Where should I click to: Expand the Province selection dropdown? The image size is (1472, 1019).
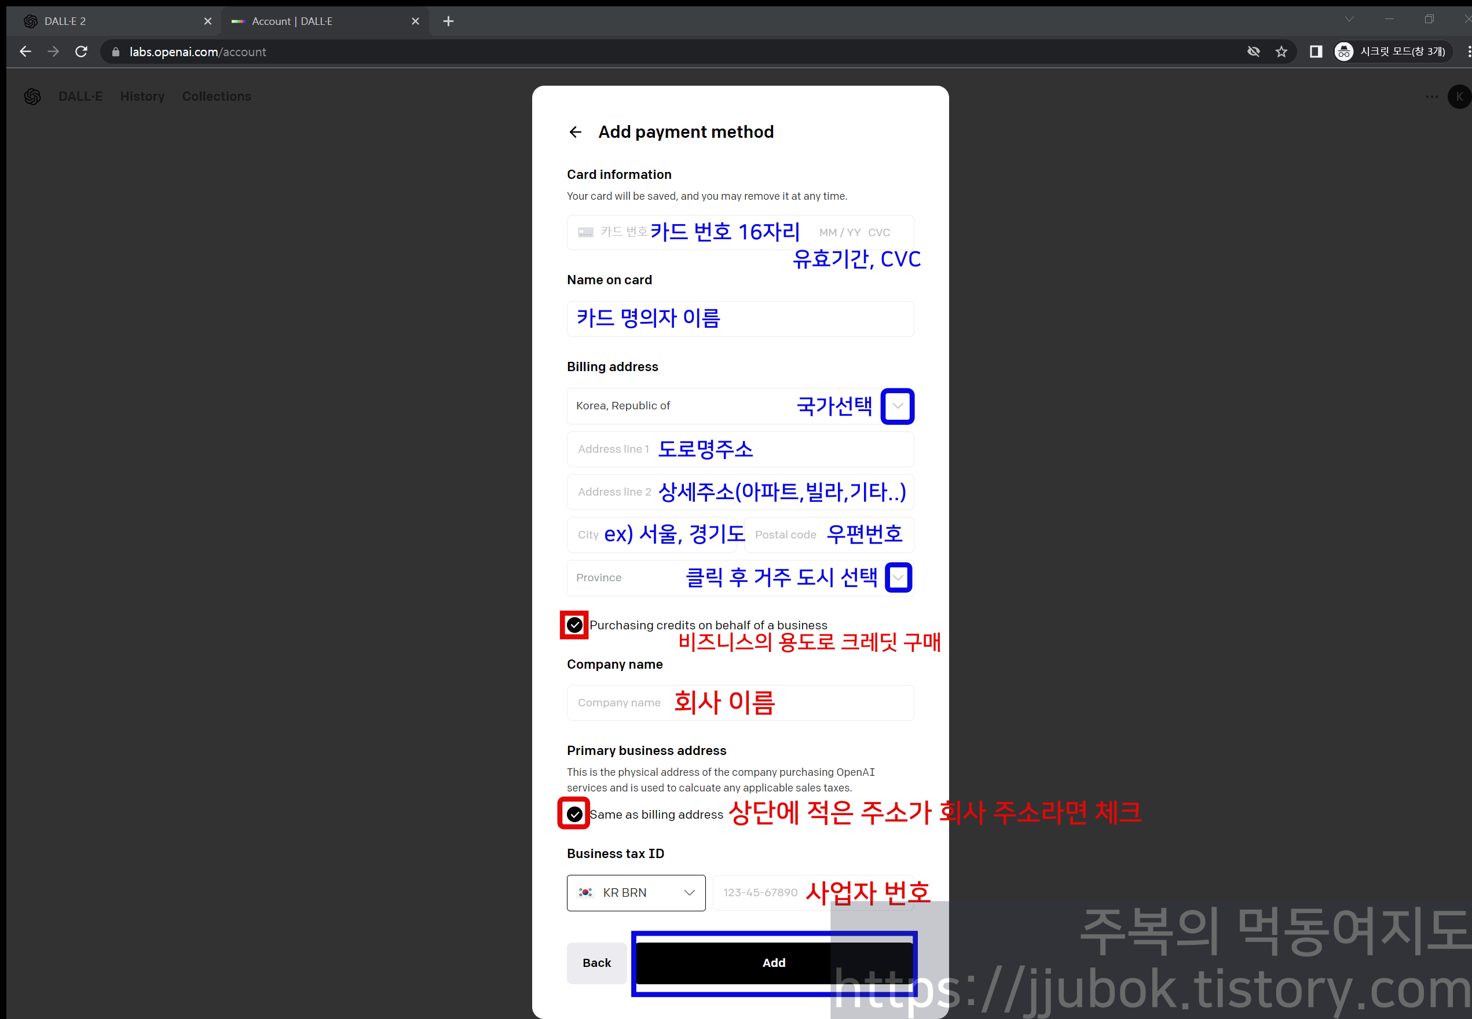[898, 577]
